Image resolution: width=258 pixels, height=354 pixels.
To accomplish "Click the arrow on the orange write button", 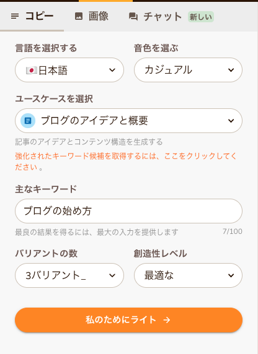I will (x=167, y=320).
